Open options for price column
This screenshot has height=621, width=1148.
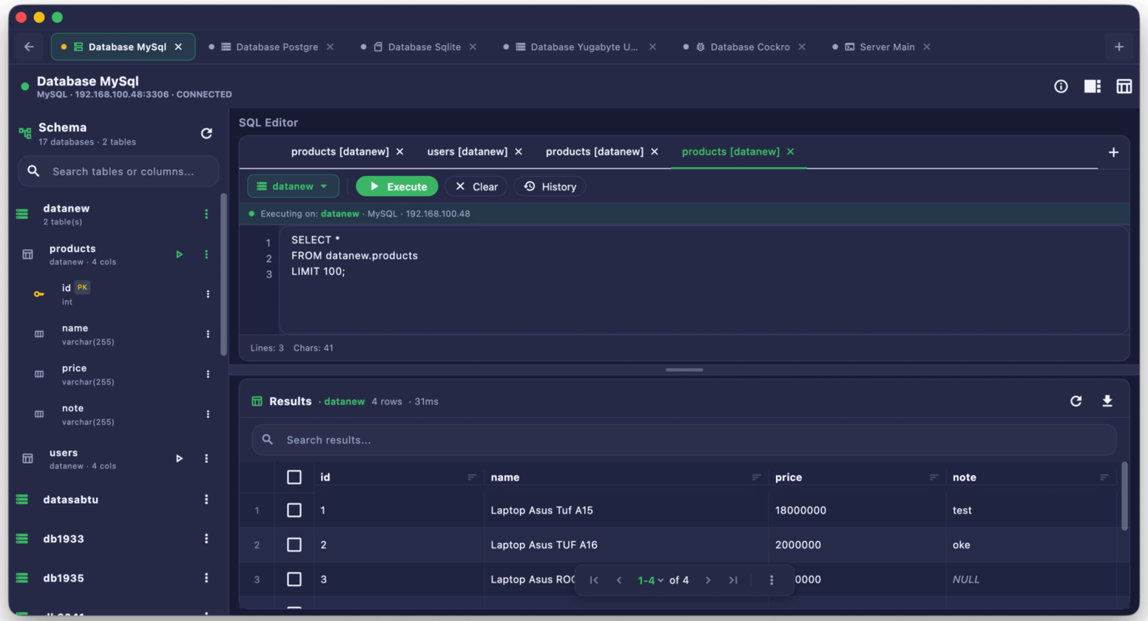click(208, 374)
